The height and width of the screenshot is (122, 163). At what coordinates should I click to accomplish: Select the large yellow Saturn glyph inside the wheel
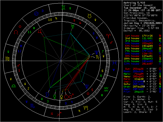(98, 57)
